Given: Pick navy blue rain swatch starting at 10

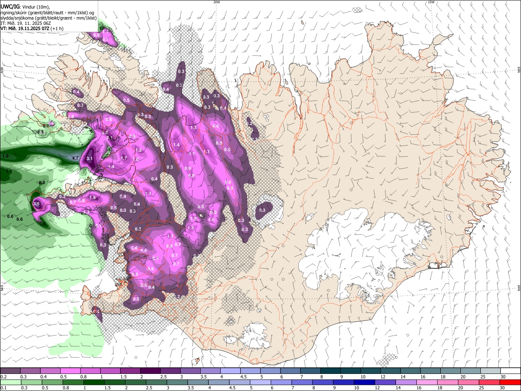Looking at the screenshot, I should pyautogui.click(x=364, y=382).
